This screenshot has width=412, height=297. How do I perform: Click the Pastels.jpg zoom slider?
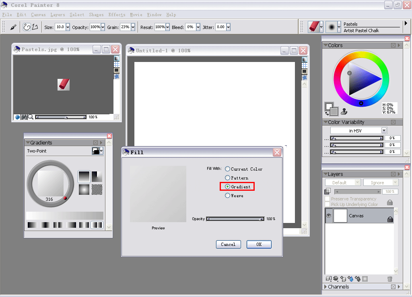tap(61, 117)
